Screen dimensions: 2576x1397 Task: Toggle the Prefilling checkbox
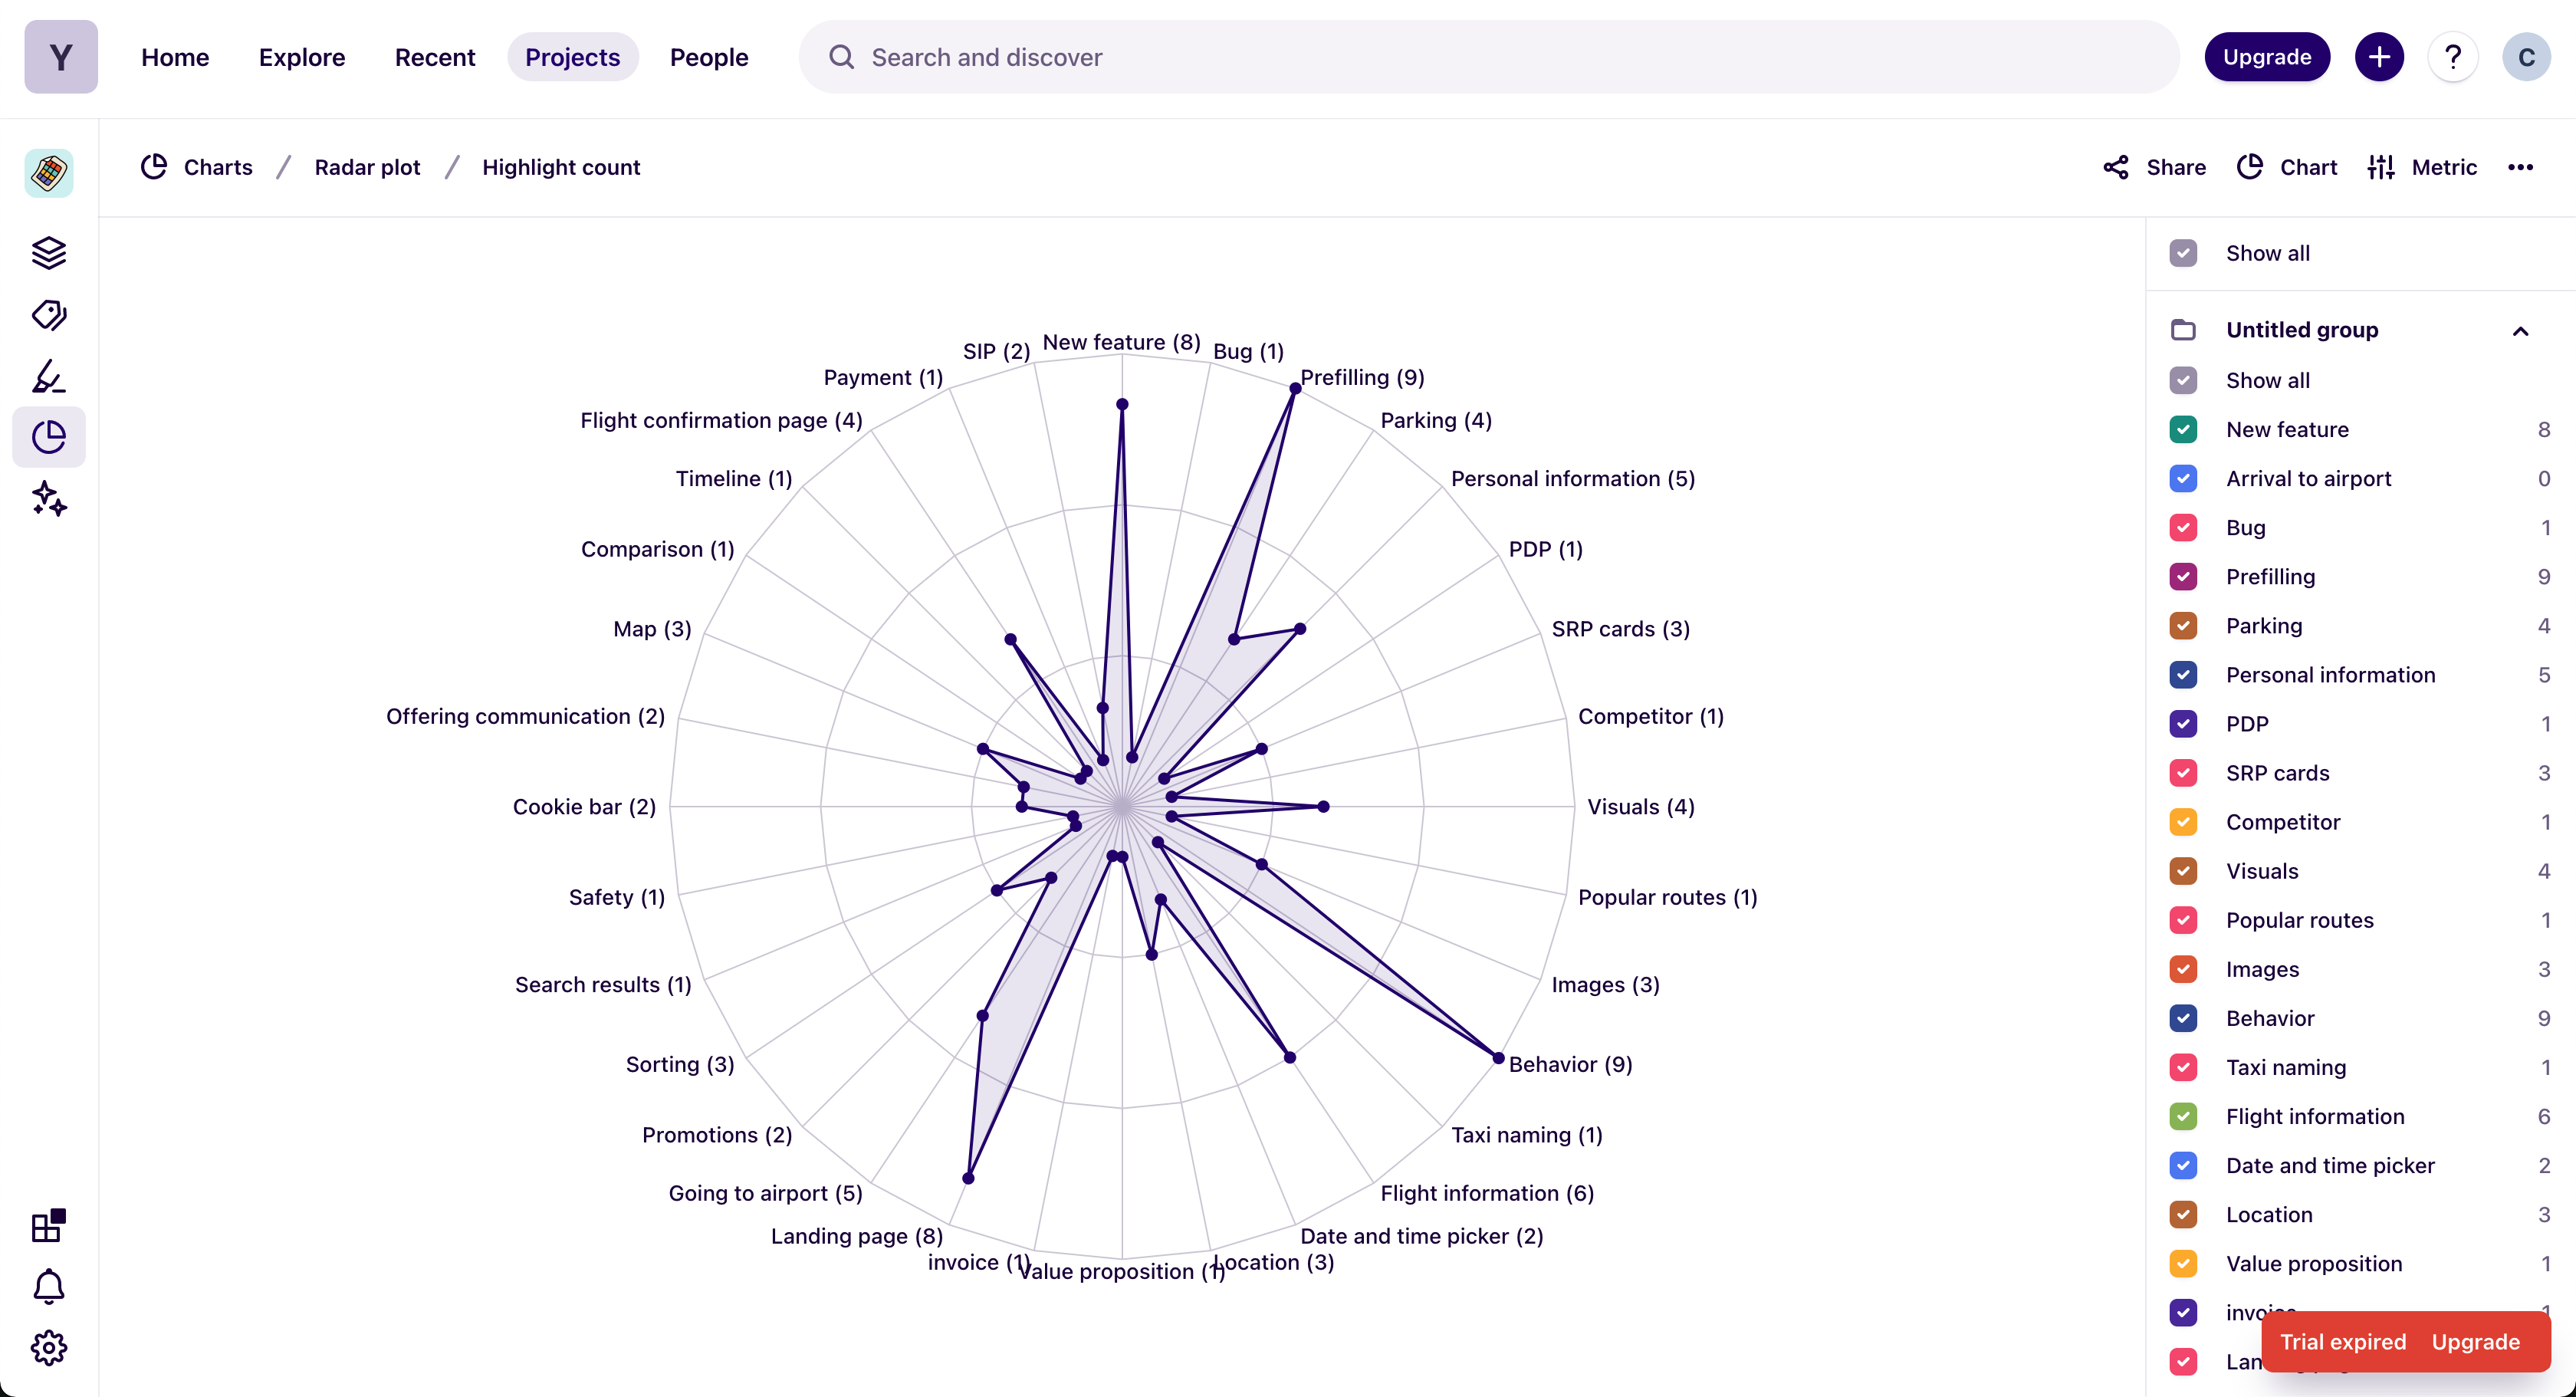tap(2183, 577)
